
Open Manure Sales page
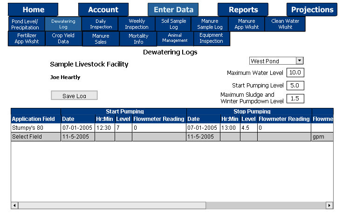pyautogui.click(x=101, y=39)
